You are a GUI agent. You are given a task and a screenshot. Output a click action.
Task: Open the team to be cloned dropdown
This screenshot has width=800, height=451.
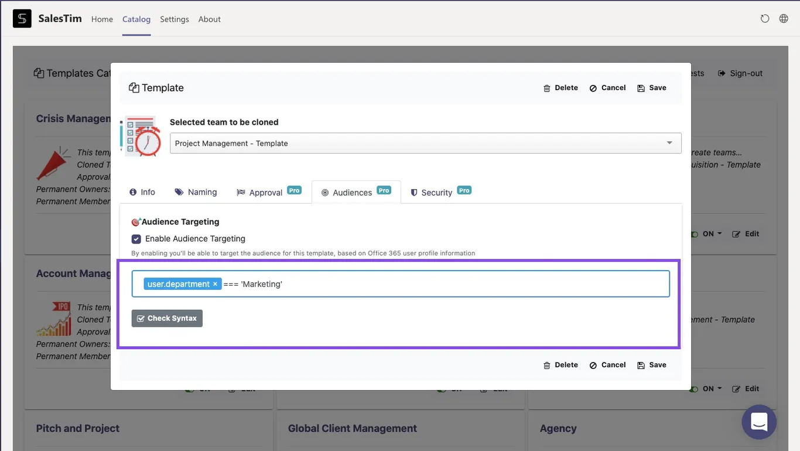(426, 143)
